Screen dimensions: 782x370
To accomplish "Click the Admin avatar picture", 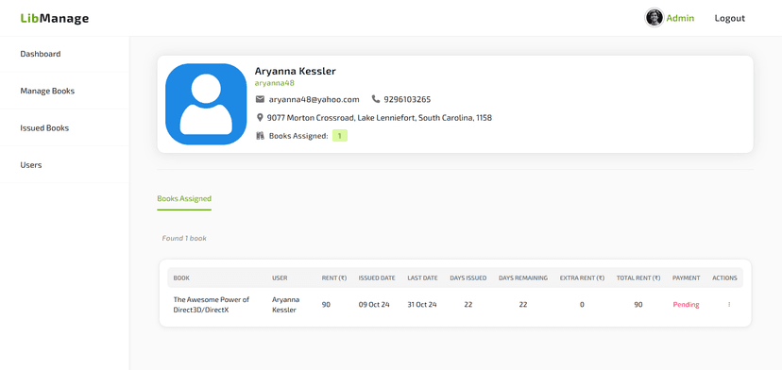I will coord(654,18).
